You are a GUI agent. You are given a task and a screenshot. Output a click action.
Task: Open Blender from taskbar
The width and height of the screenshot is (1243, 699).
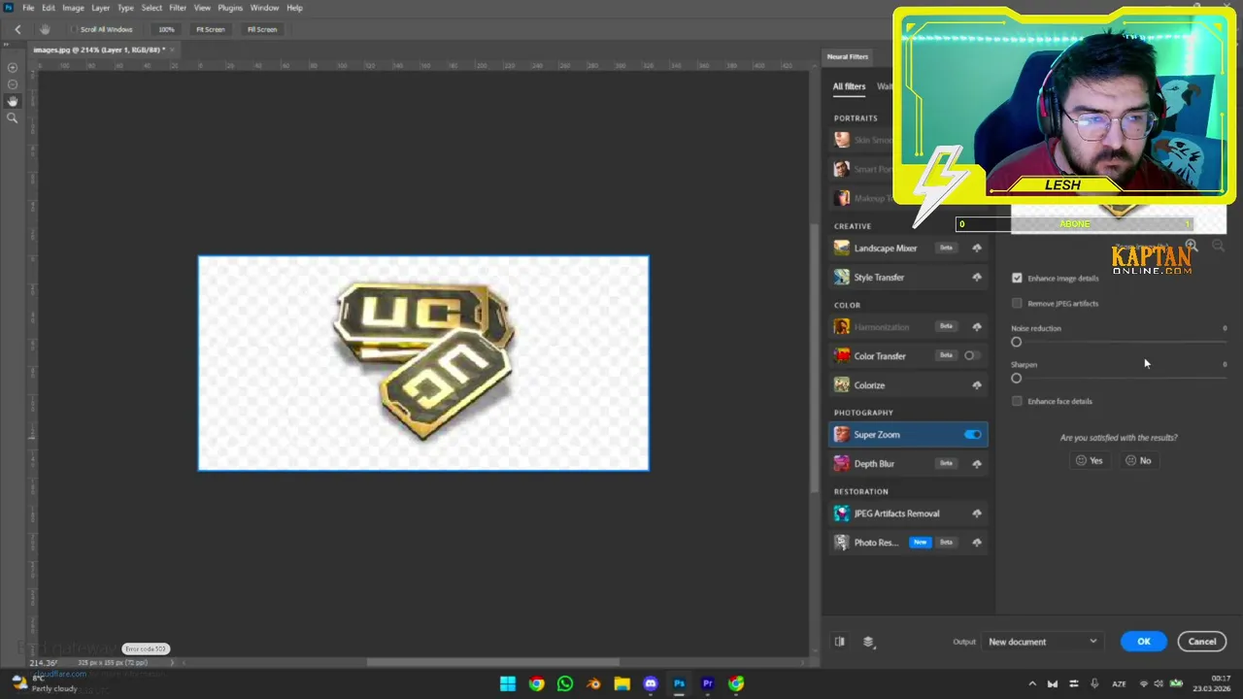coord(593,683)
